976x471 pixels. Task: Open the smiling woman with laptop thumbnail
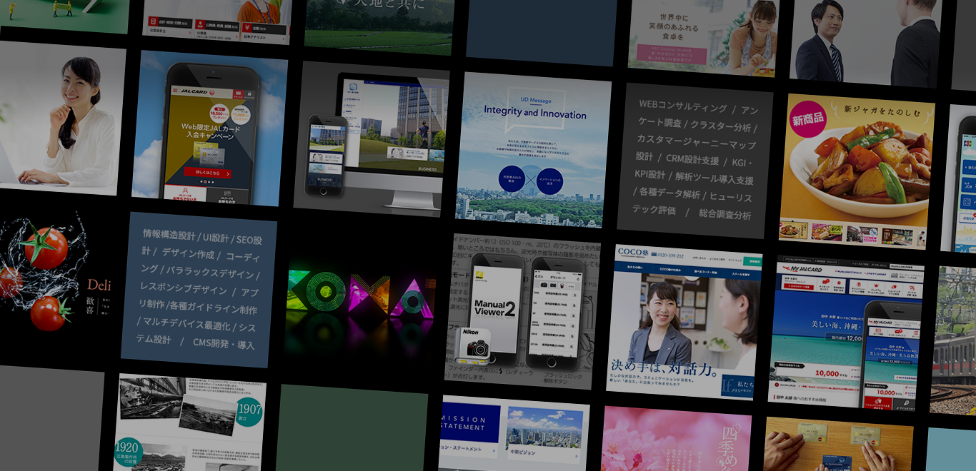(x=59, y=118)
